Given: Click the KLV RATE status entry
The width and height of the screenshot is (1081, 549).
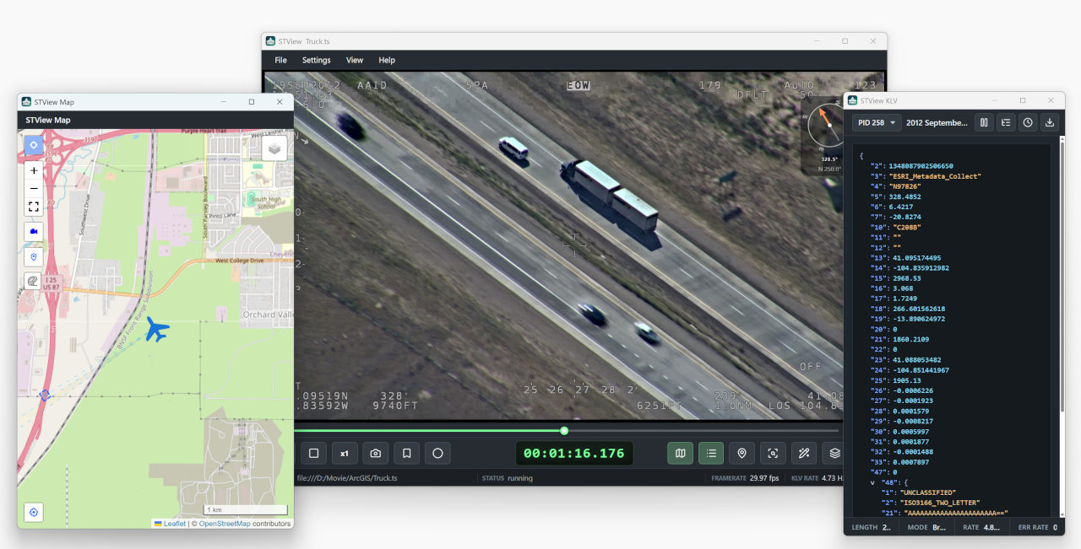Looking at the screenshot, I should tap(815, 478).
